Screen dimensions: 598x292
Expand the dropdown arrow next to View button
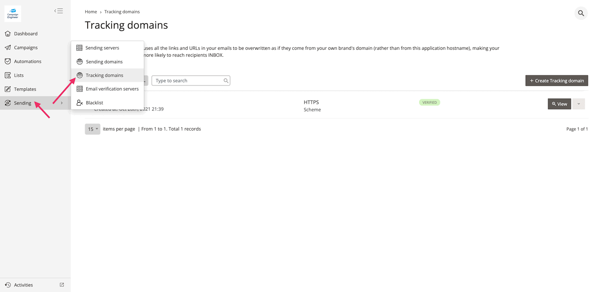coord(579,104)
